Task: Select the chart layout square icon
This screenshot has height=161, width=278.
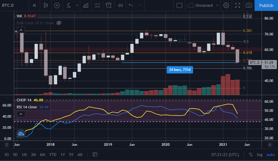Action: (179, 5)
